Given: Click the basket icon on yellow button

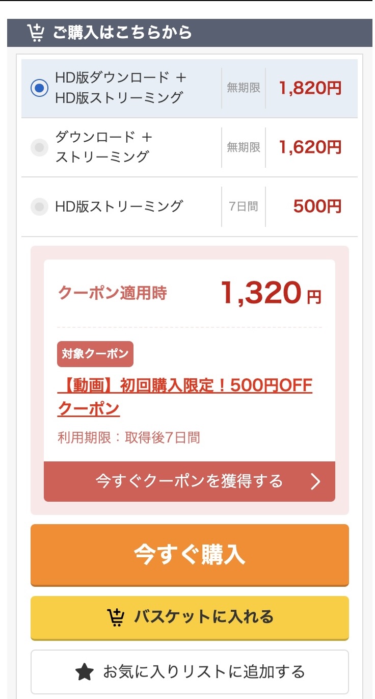Looking at the screenshot, I should coord(116,617).
